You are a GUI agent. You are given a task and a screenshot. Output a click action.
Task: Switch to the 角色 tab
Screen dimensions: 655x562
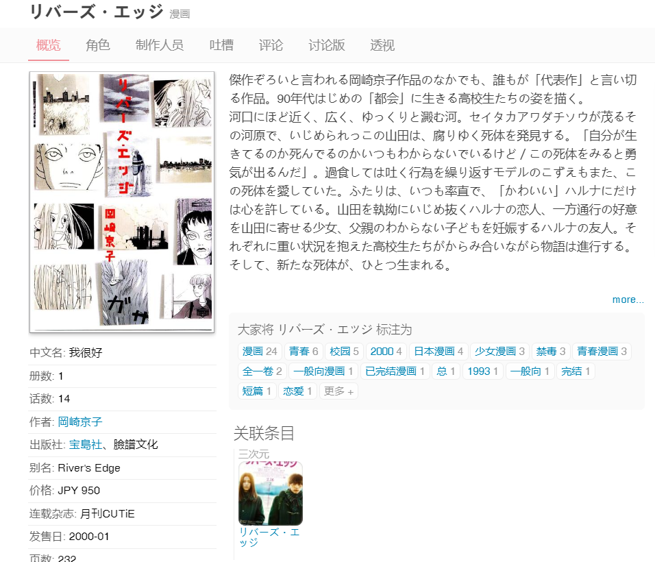click(x=98, y=46)
